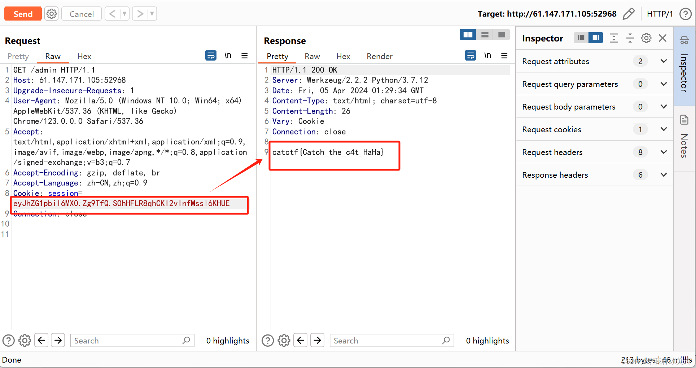
Task: Open Request panel hamburger menu
Action: coord(245,56)
